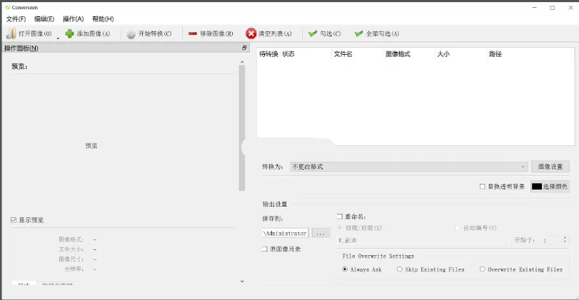Start conversion with 开始转换 gear icon

131,34
